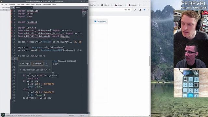Click '0x0000FF' value on line 30
The image size is (208, 117).
tap(49, 92)
